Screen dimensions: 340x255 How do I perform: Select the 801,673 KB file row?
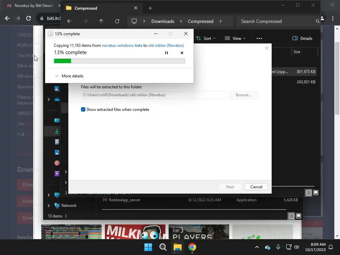pyautogui.click(x=294, y=72)
